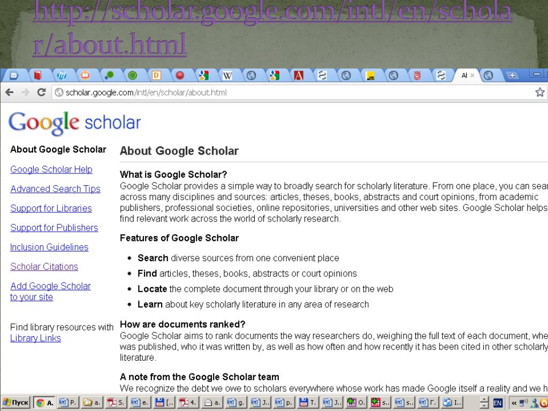Image resolution: width=548 pixels, height=411 pixels.
Task: Open the Inclusion Guidelines link
Action: tap(49, 247)
